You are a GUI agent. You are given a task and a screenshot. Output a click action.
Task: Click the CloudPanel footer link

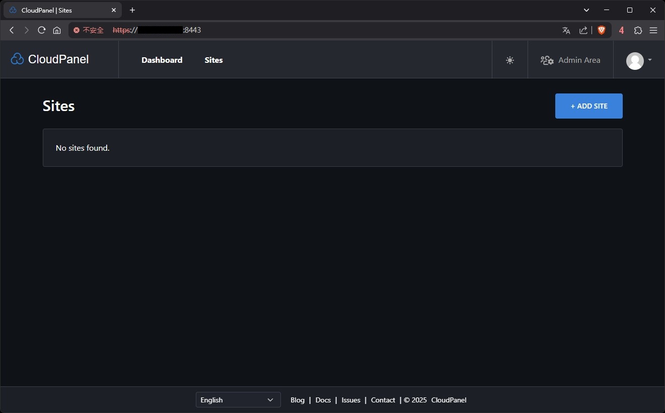449,400
